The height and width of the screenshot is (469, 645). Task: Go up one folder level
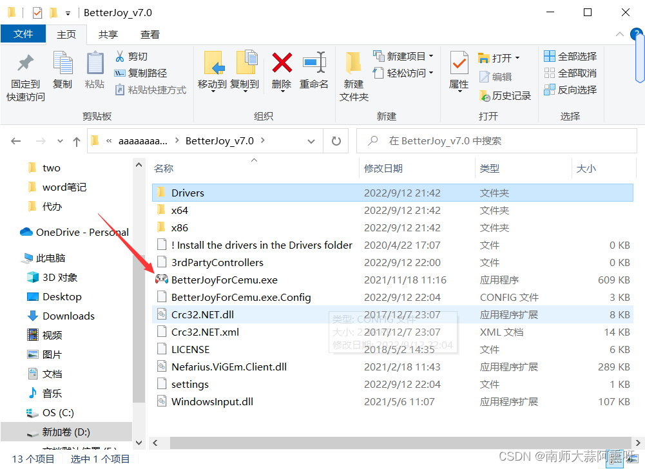point(77,142)
